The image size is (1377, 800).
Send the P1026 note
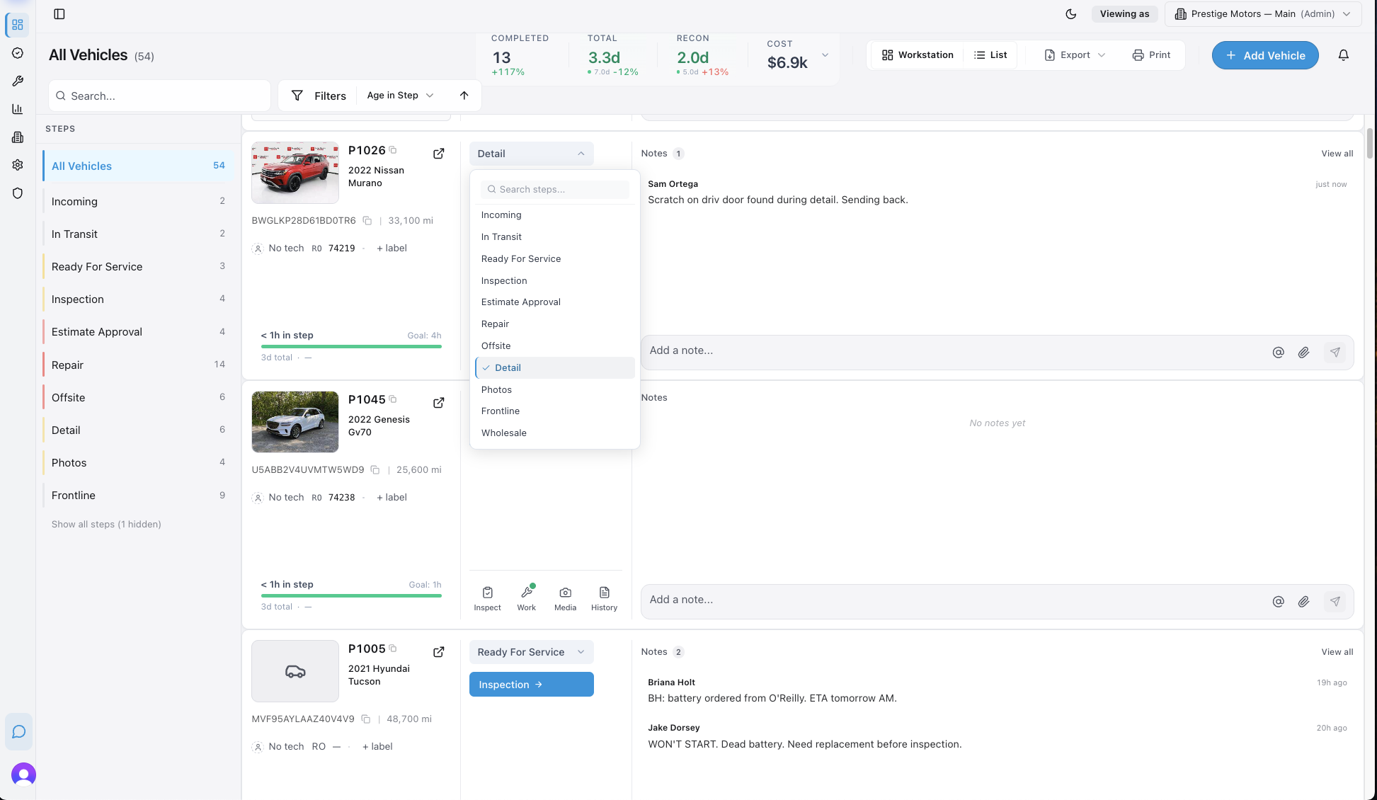coord(1335,353)
